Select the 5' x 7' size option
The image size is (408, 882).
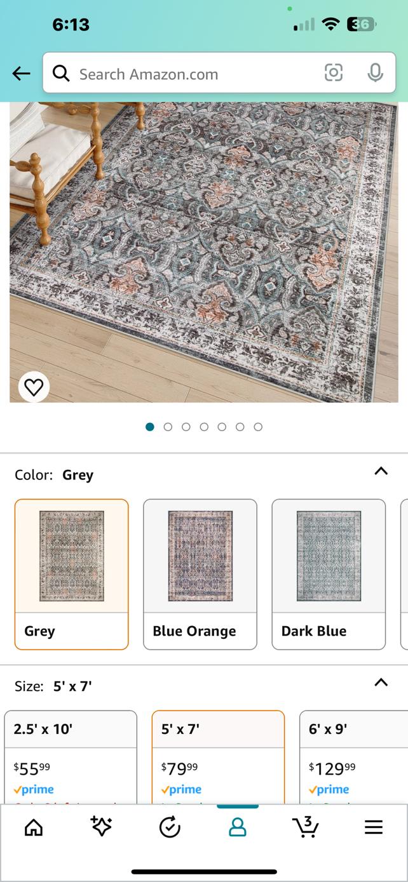pos(218,756)
